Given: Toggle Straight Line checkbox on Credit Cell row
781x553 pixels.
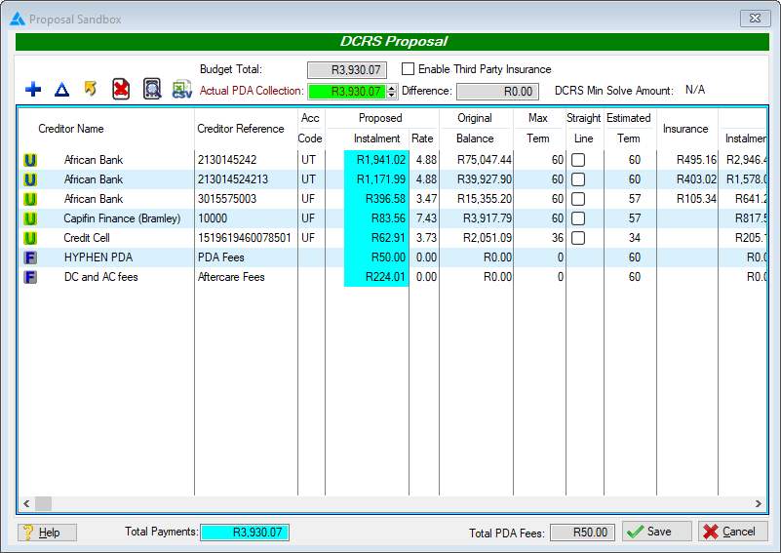Looking at the screenshot, I should click(578, 238).
